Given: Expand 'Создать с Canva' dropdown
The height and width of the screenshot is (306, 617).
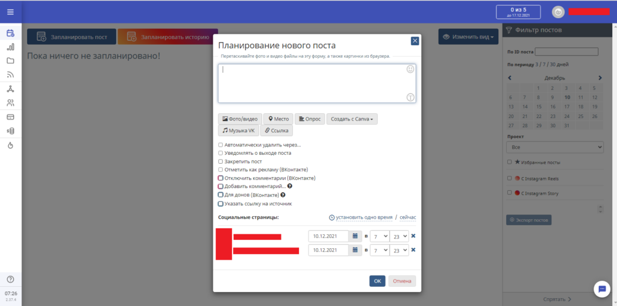Looking at the screenshot, I should (352, 119).
